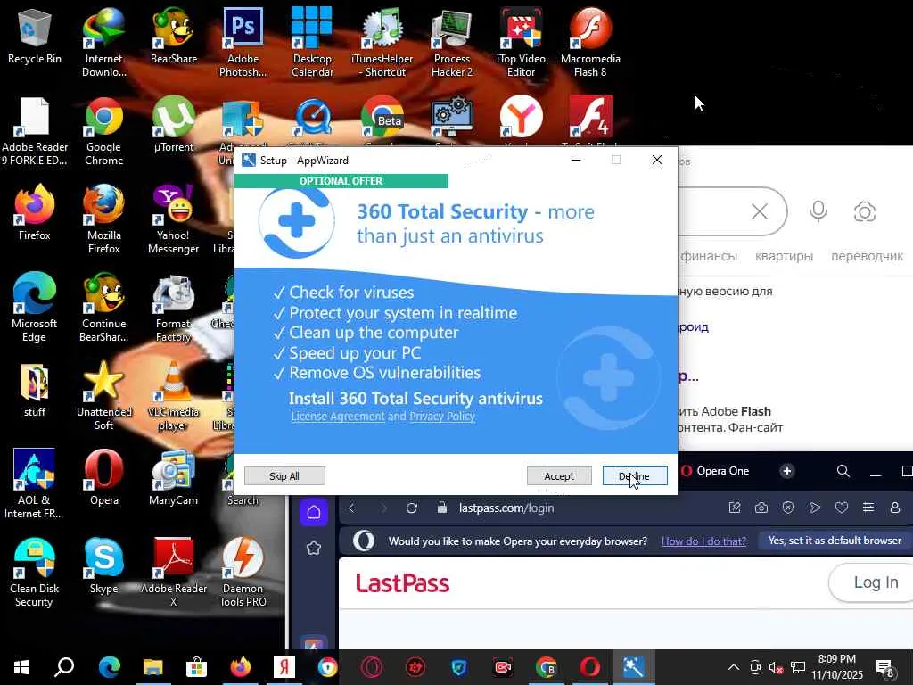The width and height of the screenshot is (913, 685).
Task: Open the notification center icon
Action: [x=885, y=668]
